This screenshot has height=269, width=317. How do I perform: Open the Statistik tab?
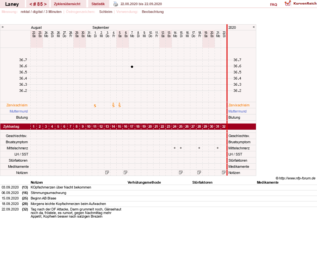click(x=98, y=4)
